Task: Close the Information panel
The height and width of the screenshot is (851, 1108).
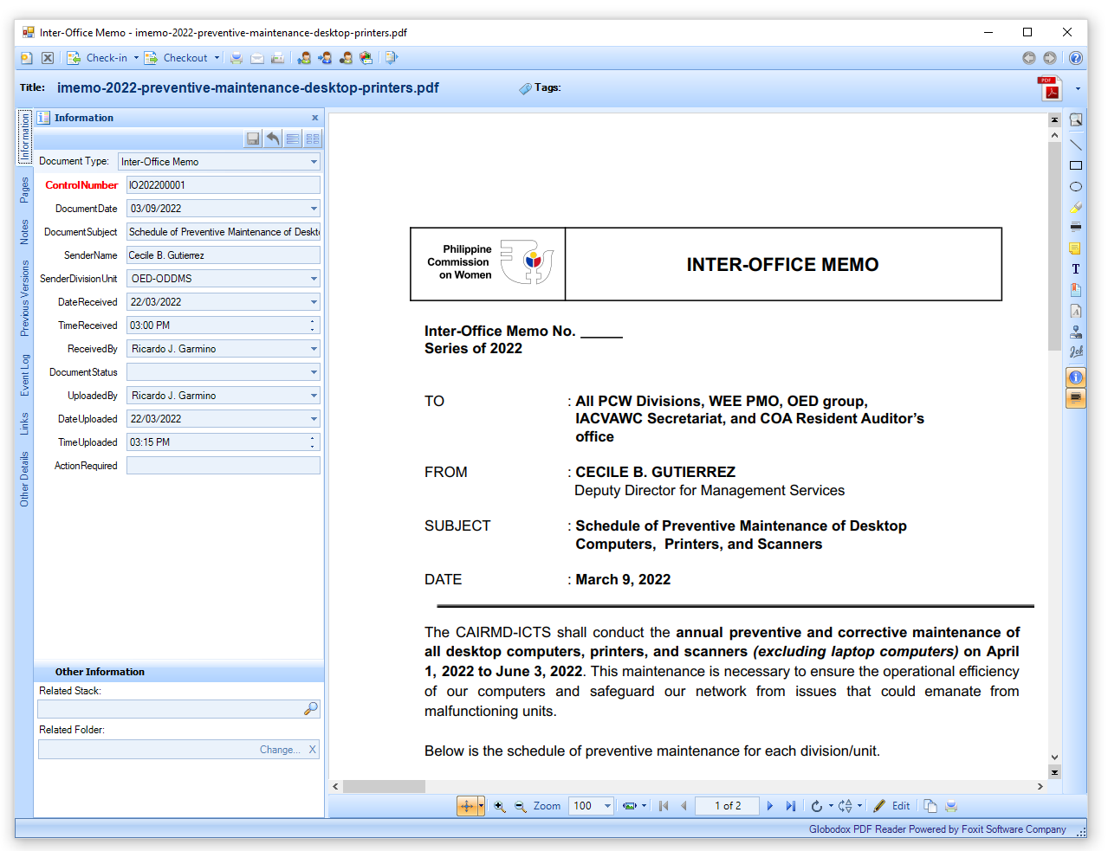Action: coord(314,118)
